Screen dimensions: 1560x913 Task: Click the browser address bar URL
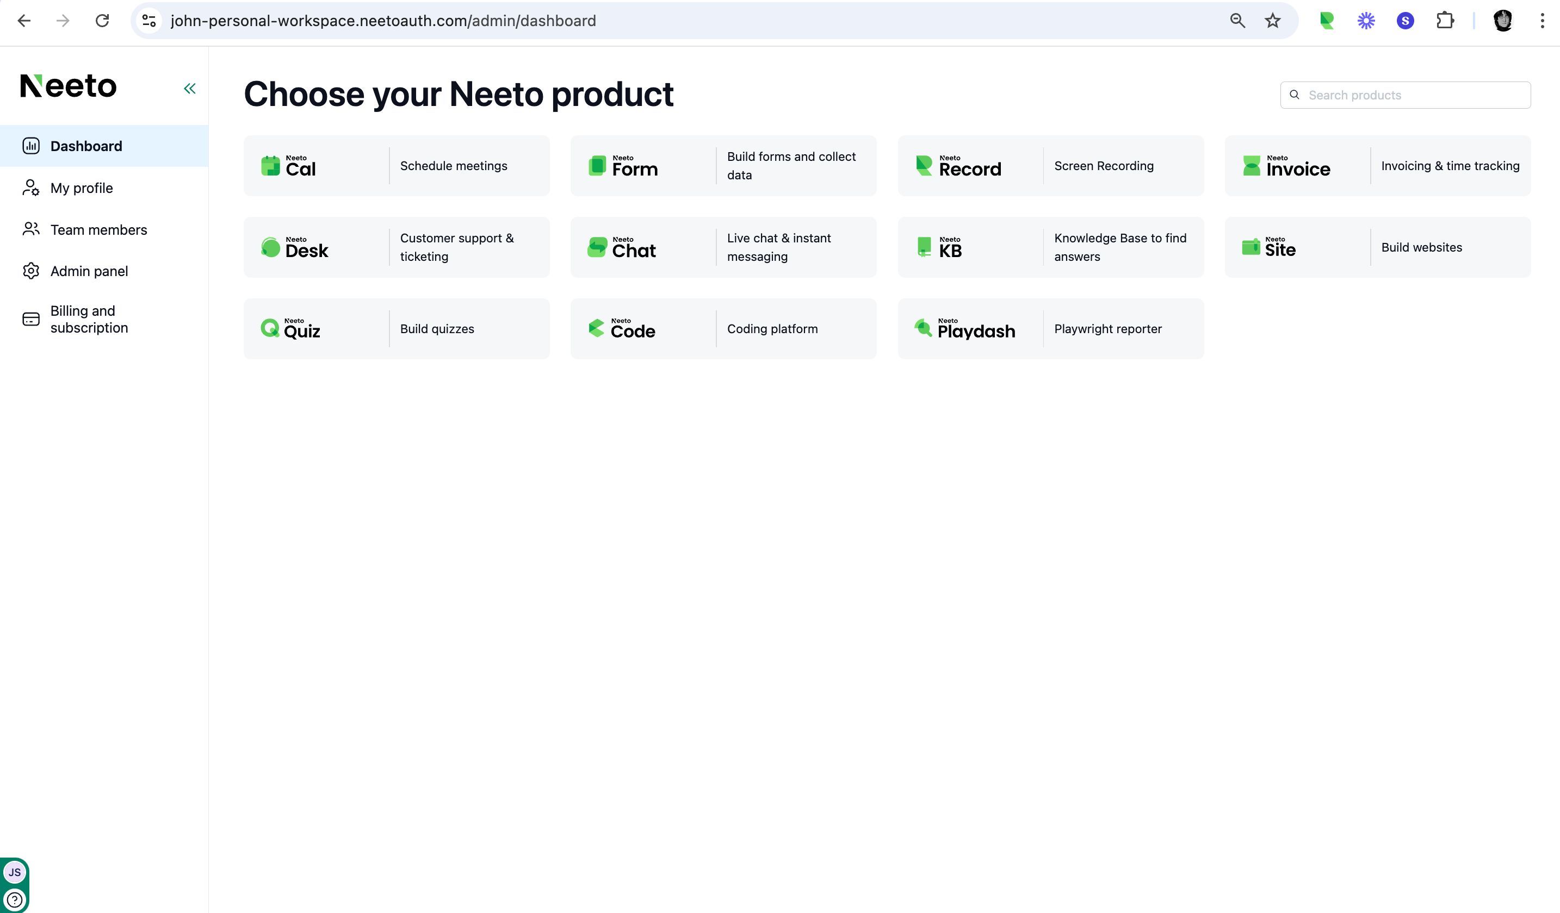coord(383,21)
